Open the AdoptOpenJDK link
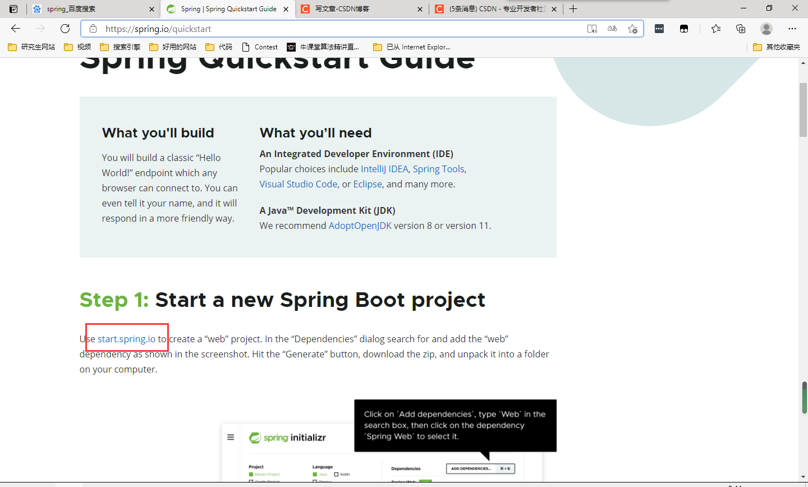 360,225
